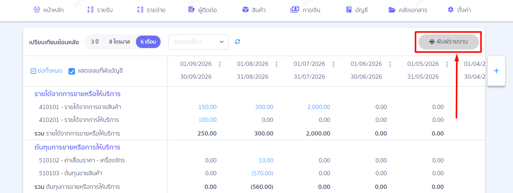Screen dimensions: 513x193
Task: Click the plus button to add column
Action: click(x=496, y=71)
